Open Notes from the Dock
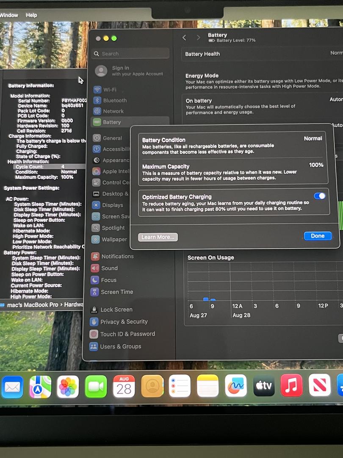The width and height of the screenshot is (343, 458). pos(207,386)
